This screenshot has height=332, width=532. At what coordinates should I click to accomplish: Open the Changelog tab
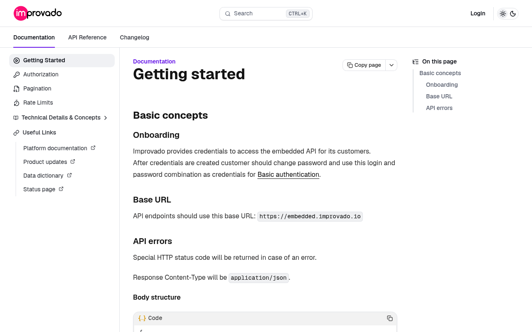pyautogui.click(x=135, y=37)
